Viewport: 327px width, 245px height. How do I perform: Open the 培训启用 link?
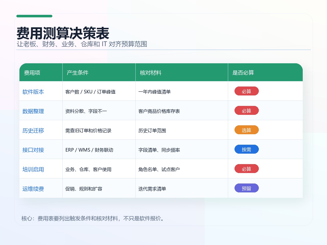click(x=33, y=169)
